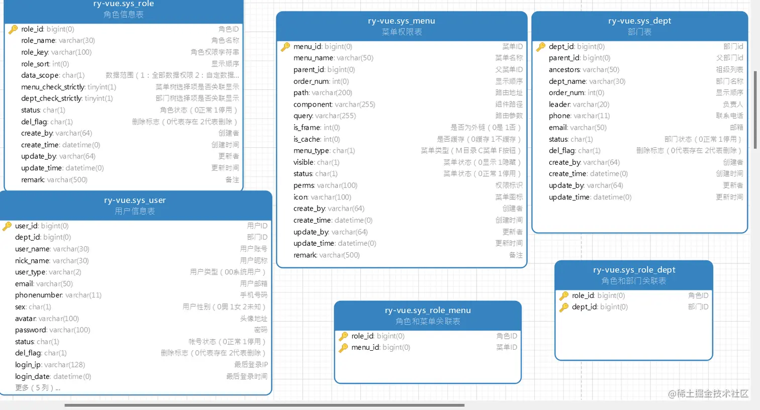760x410 pixels.
Task: Click the dept_id key icon in sys_role_dept
Action: (x=564, y=307)
